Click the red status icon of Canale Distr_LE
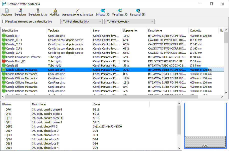 [x=4, y=61]
